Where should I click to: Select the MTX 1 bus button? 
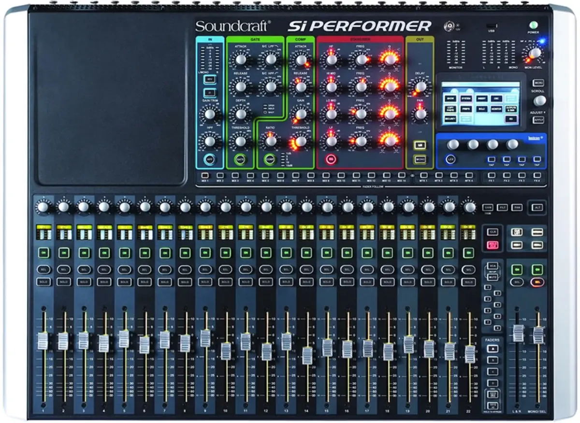pos(424,175)
